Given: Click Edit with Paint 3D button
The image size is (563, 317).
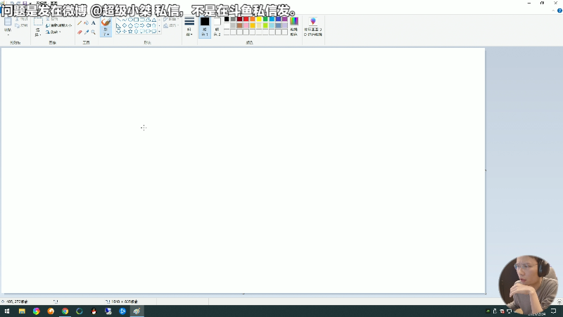Looking at the screenshot, I should 313,27.
